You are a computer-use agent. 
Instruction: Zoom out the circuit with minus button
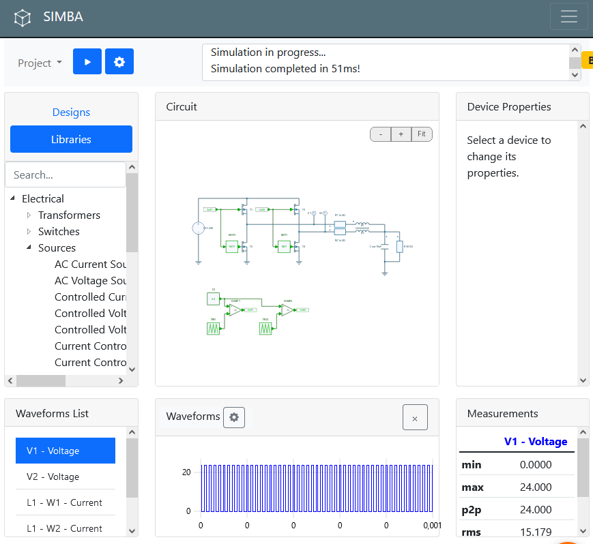click(x=381, y=134)
